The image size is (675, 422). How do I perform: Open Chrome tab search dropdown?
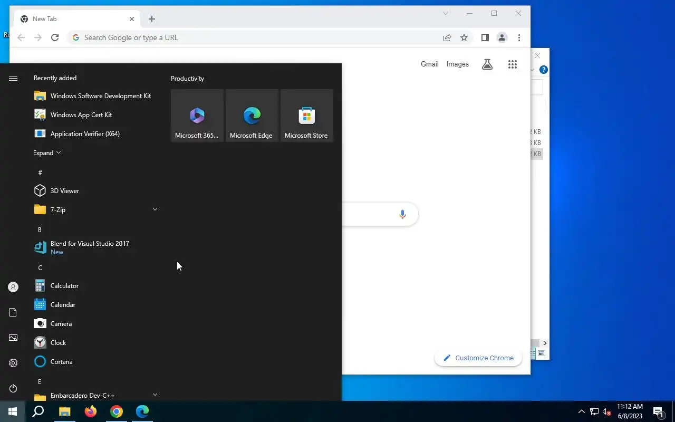pyautogui.click(x=446, y=13)
